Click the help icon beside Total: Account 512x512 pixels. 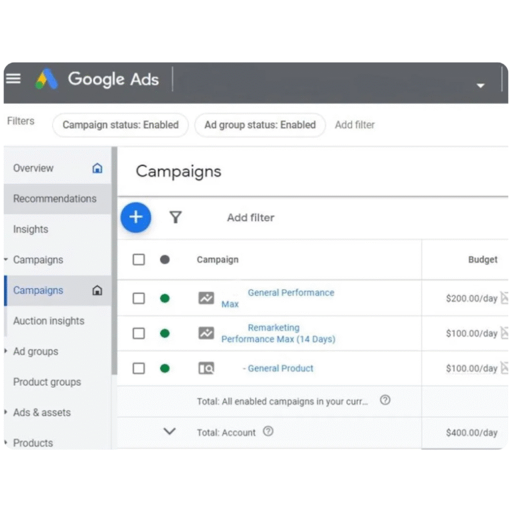pos(268,431)
